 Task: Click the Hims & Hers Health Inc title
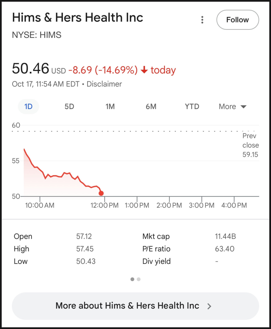(77, 18)
